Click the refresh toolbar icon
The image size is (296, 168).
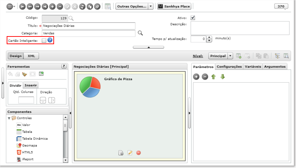pos(82,7)
